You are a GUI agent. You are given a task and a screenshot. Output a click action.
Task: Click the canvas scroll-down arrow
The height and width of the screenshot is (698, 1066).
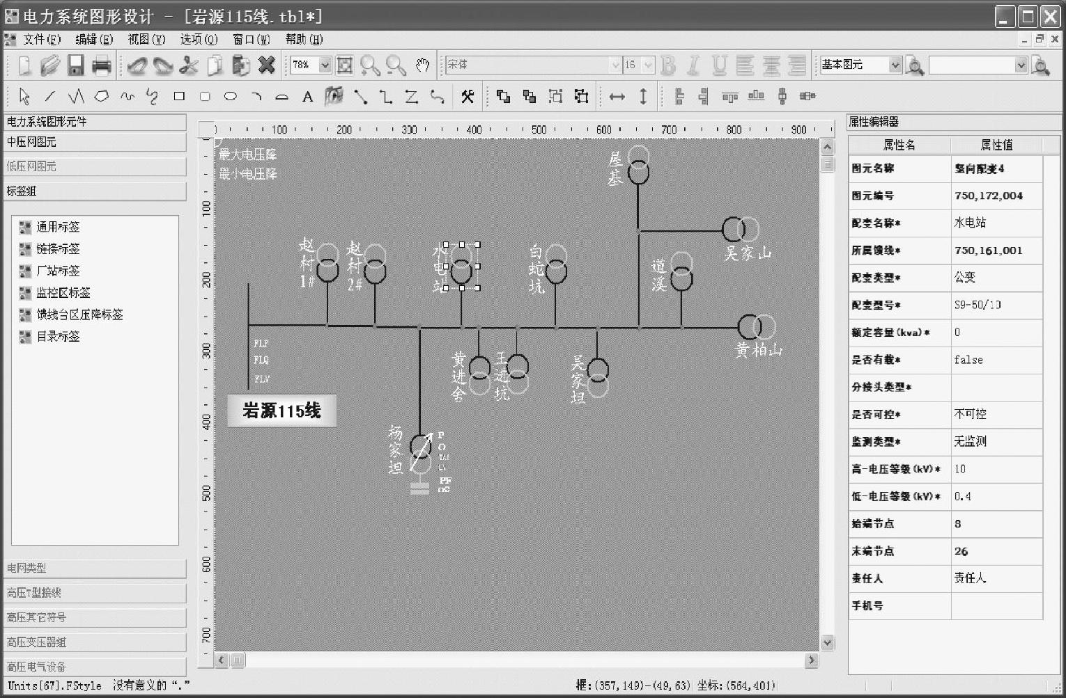point(828,642)
